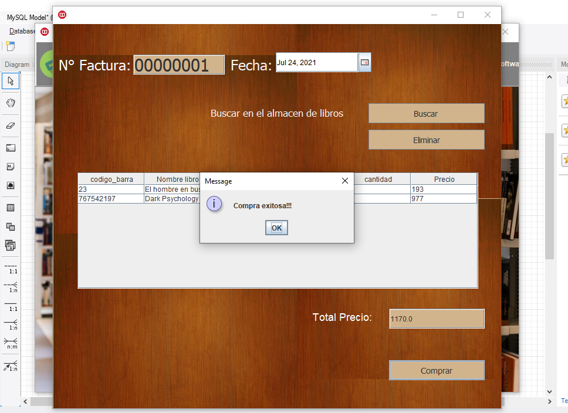Select the image placement tool
This screenshot has width=568, height=413.
coord(11,185)
